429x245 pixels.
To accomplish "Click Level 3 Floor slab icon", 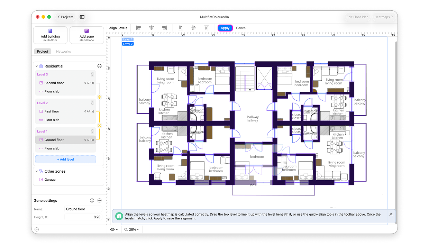I will [x=41, y=91].
